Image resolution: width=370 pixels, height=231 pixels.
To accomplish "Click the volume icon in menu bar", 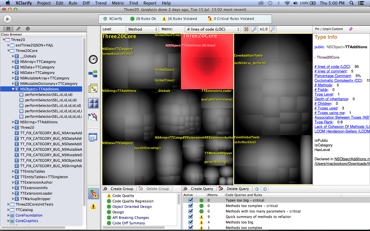I will [295, 3].
